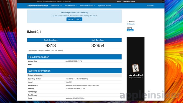The height and width of the screenshot is (103, 183).
Task: Click the Motherboard value Apple Inc. Mac-AA95B1DDAB278B95
Action: [82, 85]
